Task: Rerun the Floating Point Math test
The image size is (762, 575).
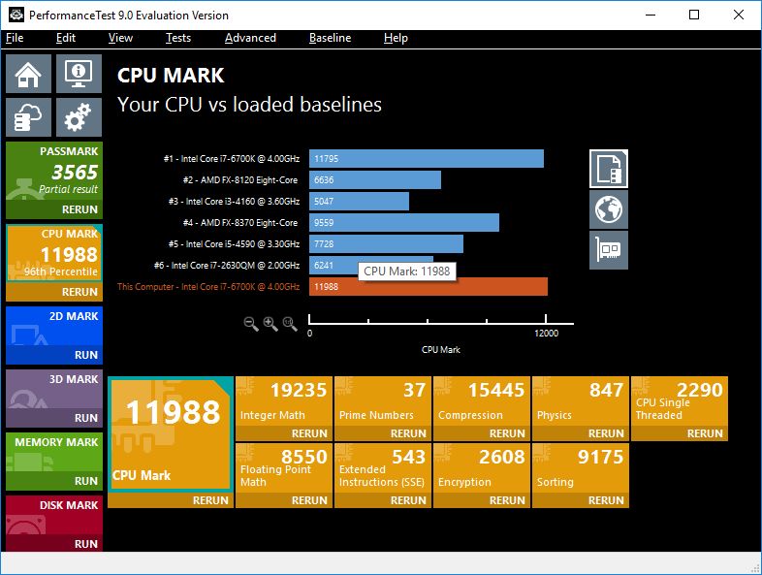Action: tap(284, 500)
